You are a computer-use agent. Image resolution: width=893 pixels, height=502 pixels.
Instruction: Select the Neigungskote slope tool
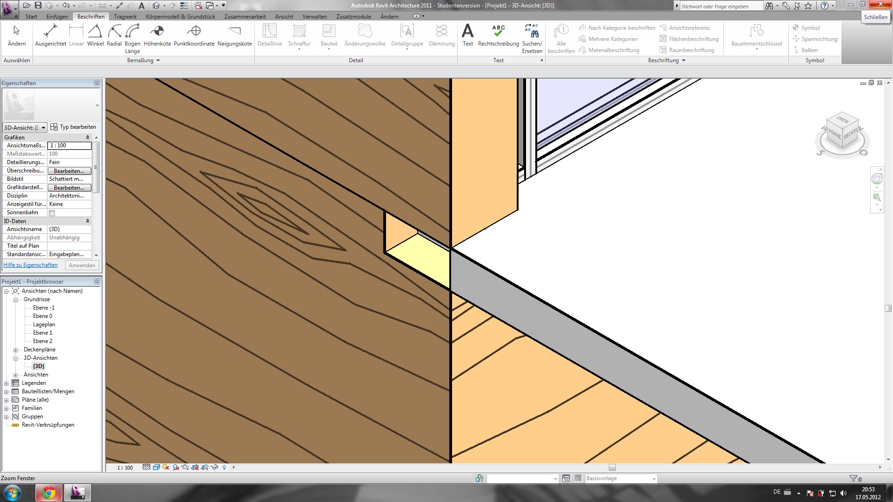[x=234, y=35]
